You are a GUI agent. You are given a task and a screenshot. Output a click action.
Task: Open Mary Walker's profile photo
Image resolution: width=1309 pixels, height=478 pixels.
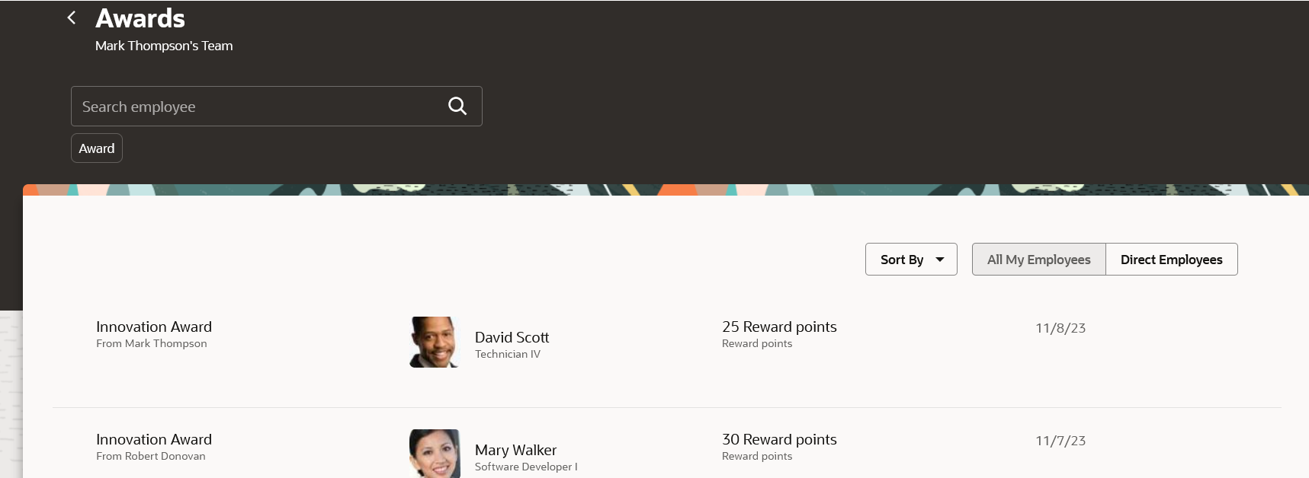point(435,454)
